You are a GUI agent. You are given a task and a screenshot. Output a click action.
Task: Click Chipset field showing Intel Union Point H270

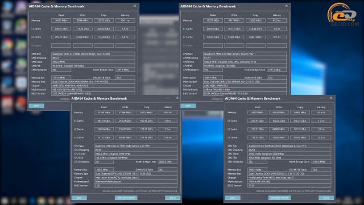pos(136,178)
